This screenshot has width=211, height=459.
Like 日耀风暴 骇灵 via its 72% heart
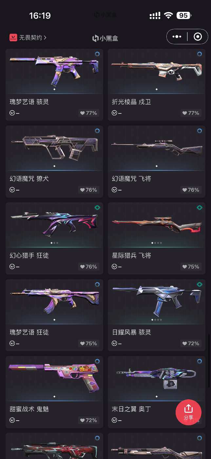[x=191, y=343]
